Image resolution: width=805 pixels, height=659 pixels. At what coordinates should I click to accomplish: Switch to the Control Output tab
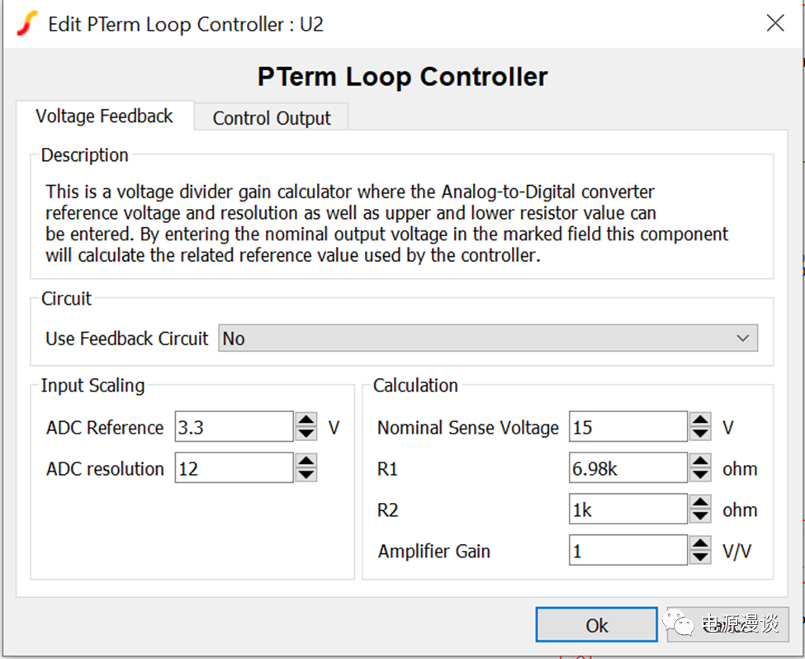click(x=271, y=118)
